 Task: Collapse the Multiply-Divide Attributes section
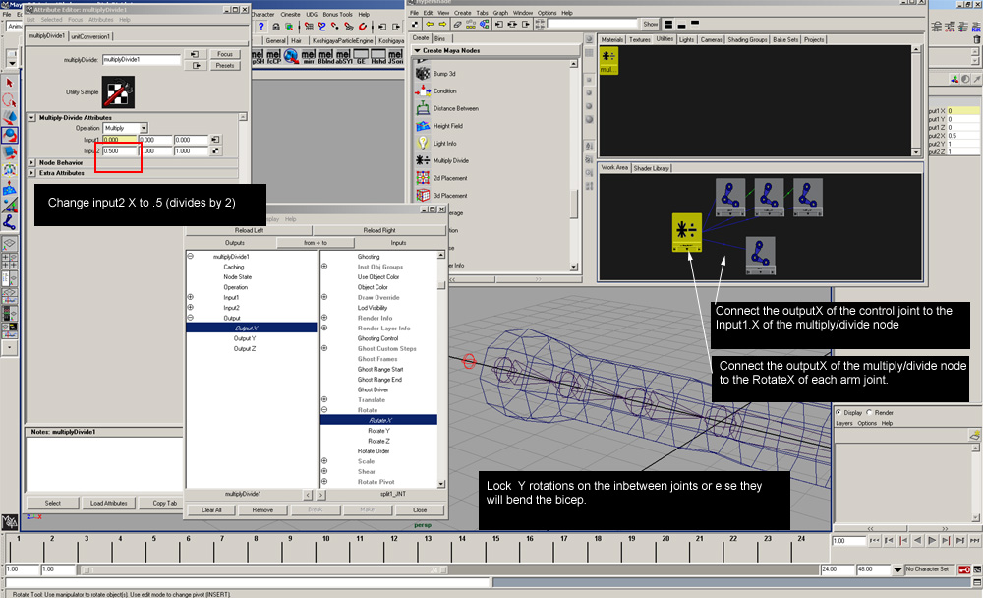(31, 117)
